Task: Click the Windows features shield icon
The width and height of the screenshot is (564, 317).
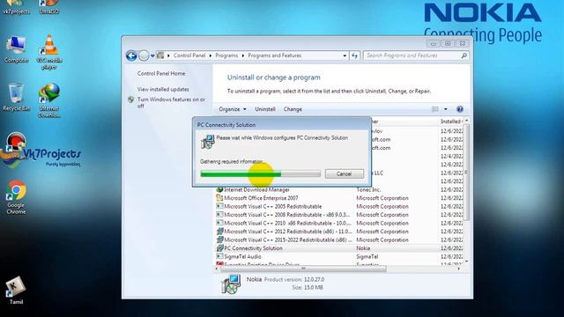Action: [131, 100]
